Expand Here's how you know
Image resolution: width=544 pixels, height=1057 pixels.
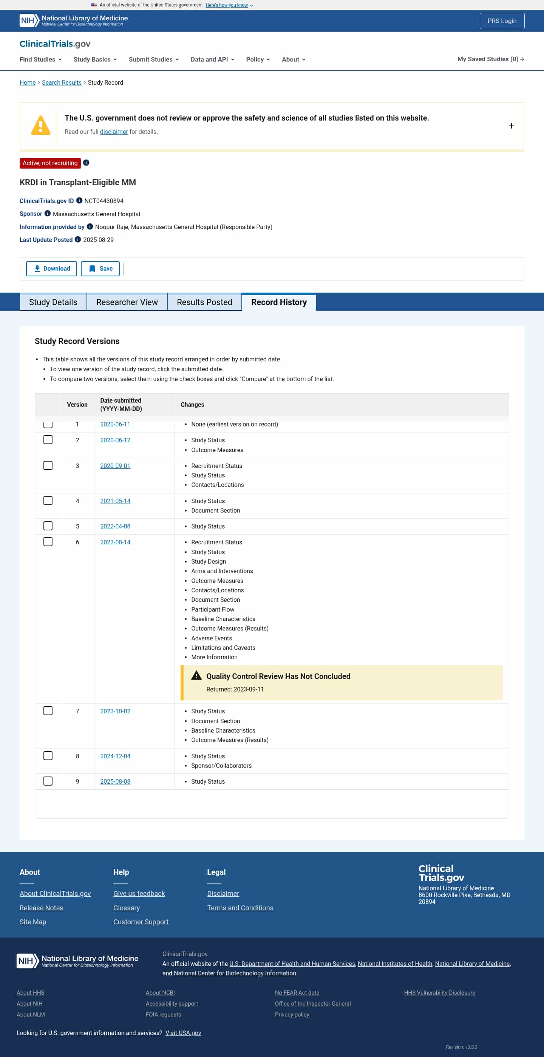point(229,5)
